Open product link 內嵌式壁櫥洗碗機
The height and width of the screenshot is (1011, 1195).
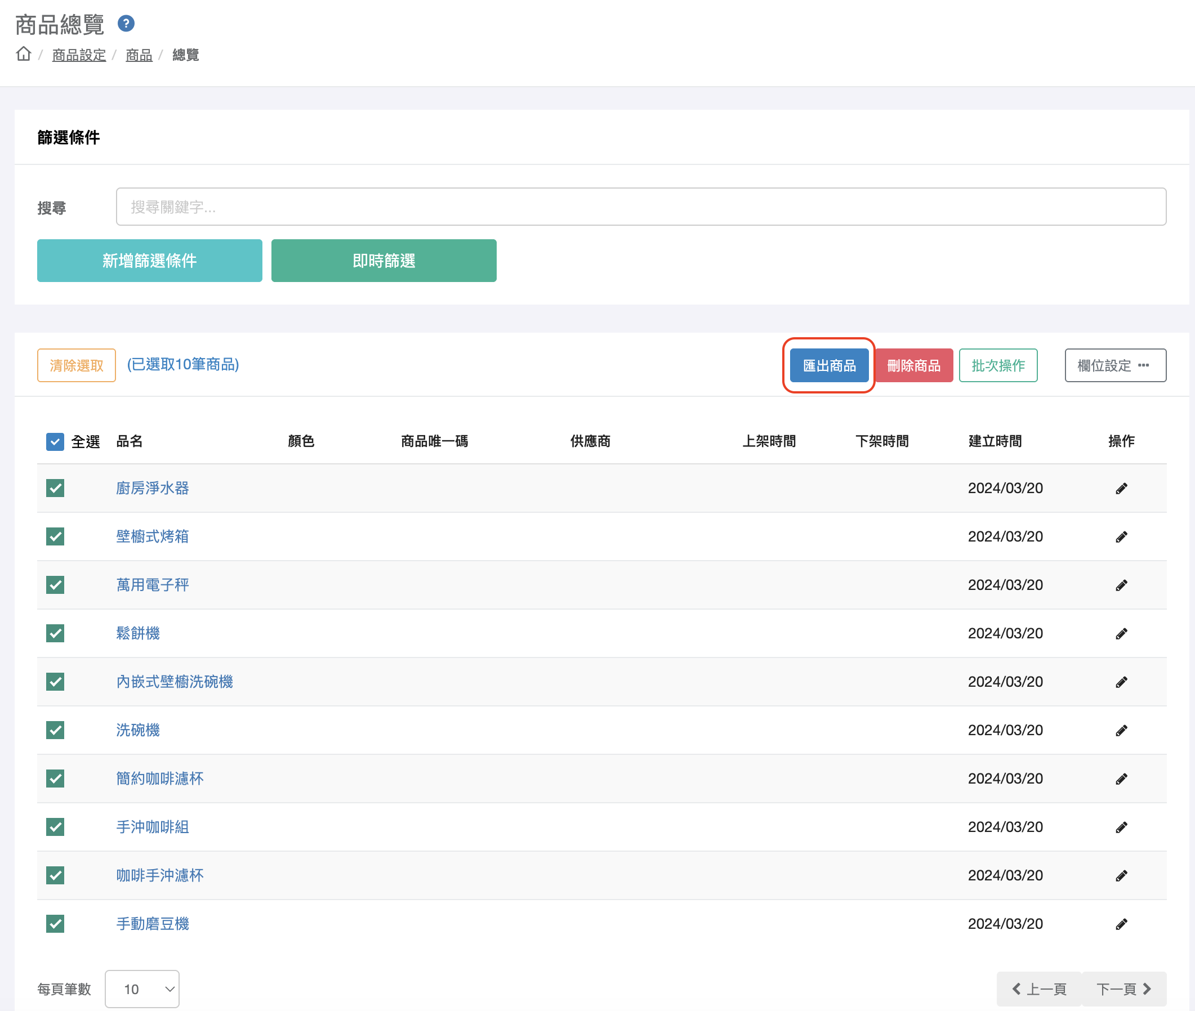[x=175, y=682]
